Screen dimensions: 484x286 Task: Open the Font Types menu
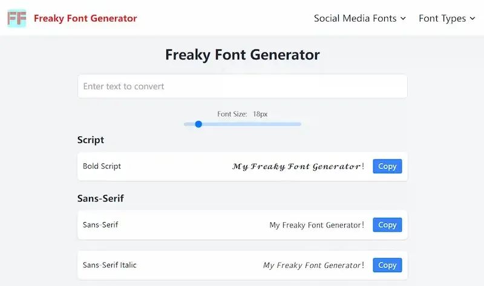pos(446,19)
